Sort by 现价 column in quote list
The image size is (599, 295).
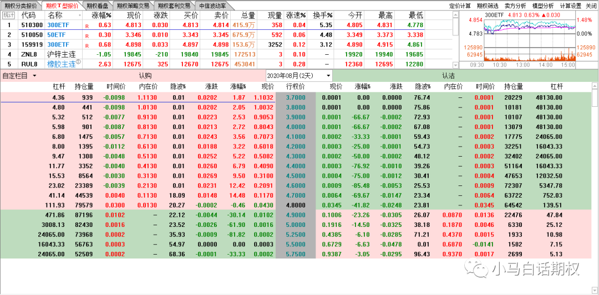(134, 15)
